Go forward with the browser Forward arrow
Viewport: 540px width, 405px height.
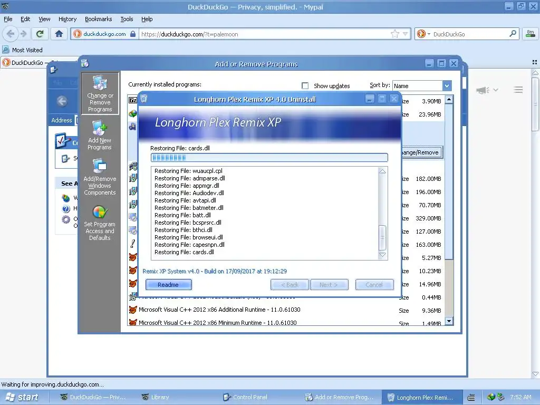pos(23,34)
